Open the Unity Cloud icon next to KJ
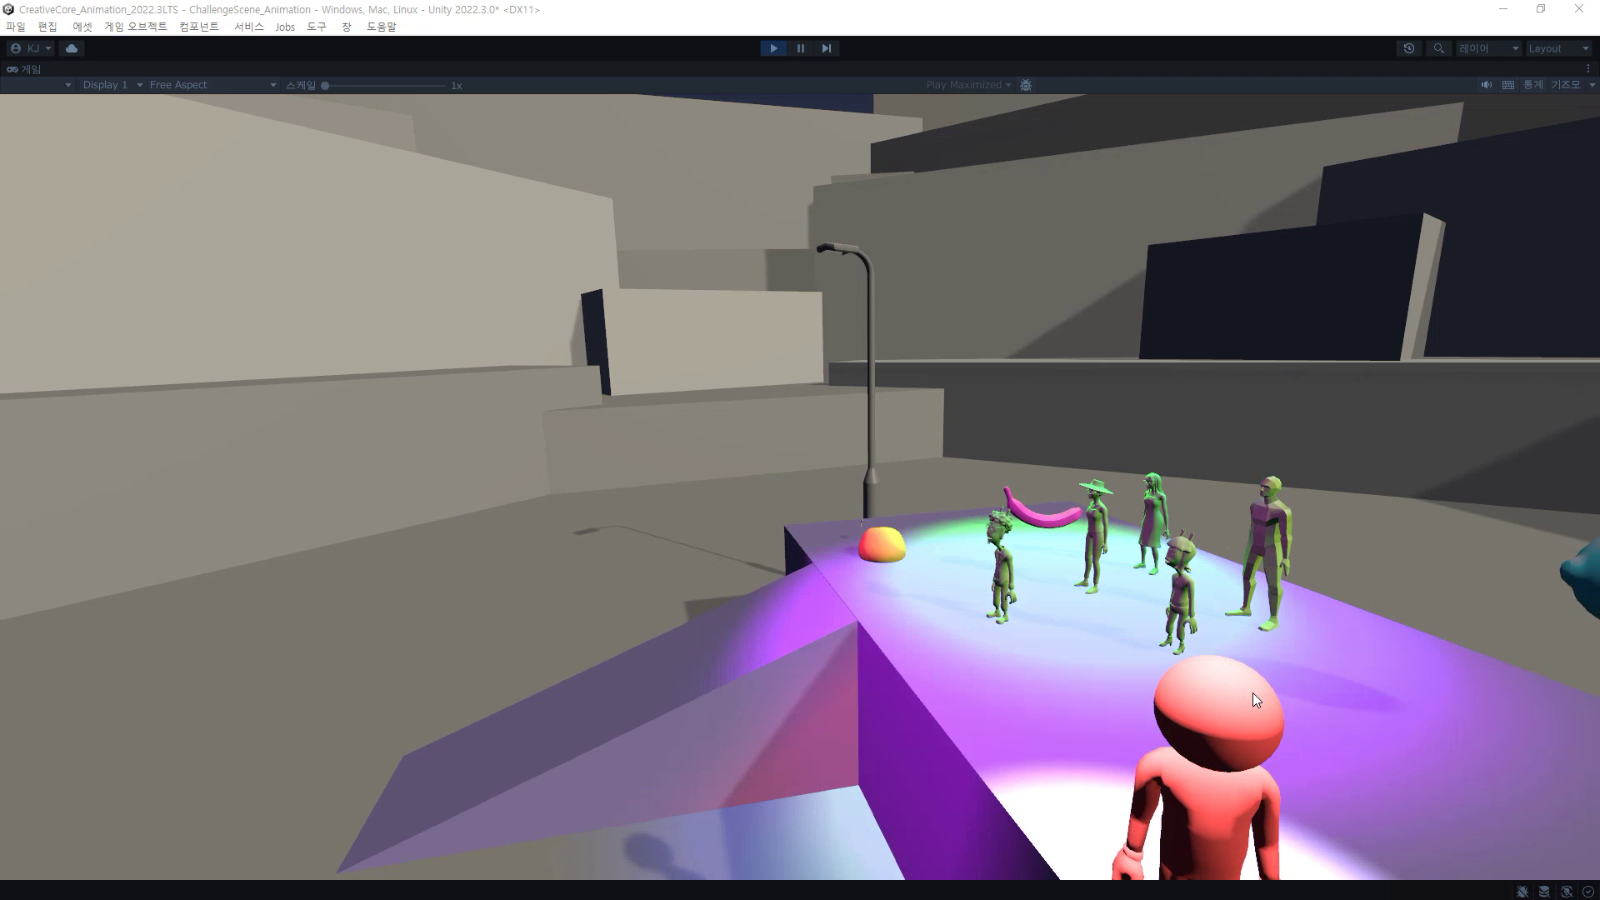Viewport: 1600px width, 900px height. tap(71, 48)
